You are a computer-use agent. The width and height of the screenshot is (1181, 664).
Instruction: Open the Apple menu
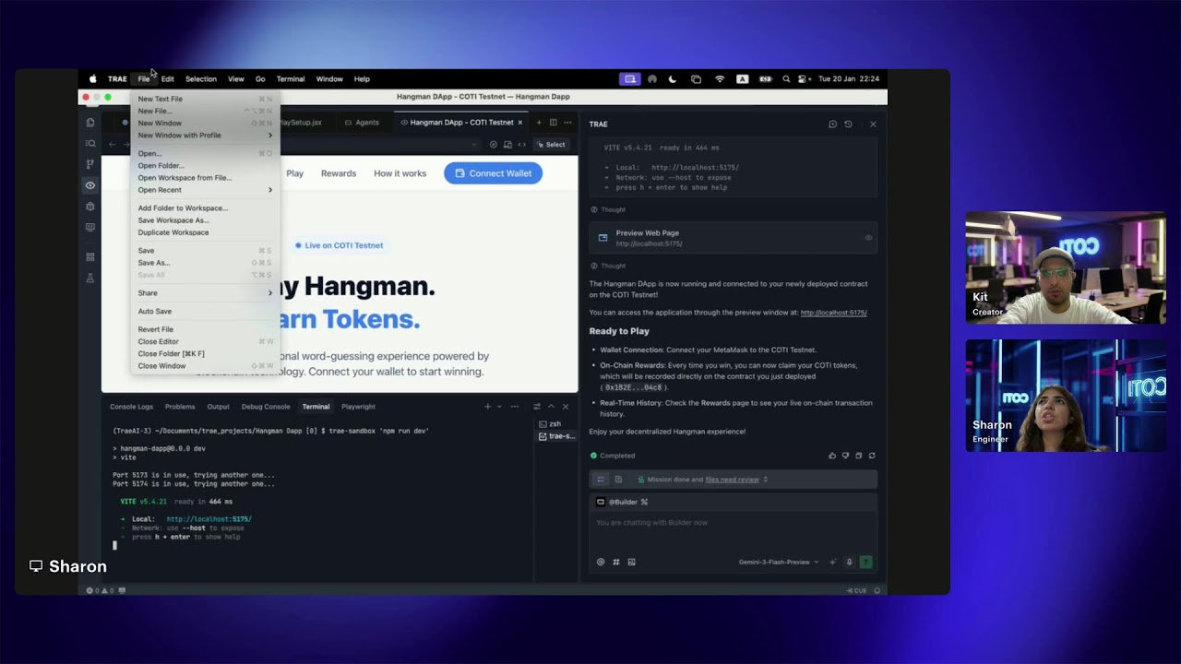92,79
